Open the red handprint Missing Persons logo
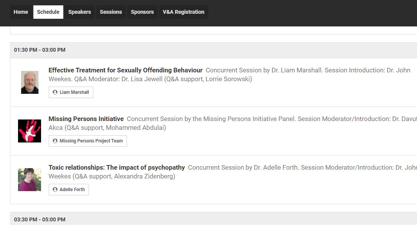 [x=30, y=131]
